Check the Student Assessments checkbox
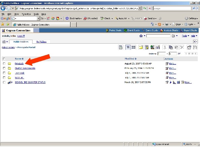The image size is (200, 150). click(4, 68)
